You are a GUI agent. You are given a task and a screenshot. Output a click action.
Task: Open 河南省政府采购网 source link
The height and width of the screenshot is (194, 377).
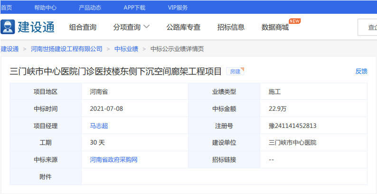[113, 160]
